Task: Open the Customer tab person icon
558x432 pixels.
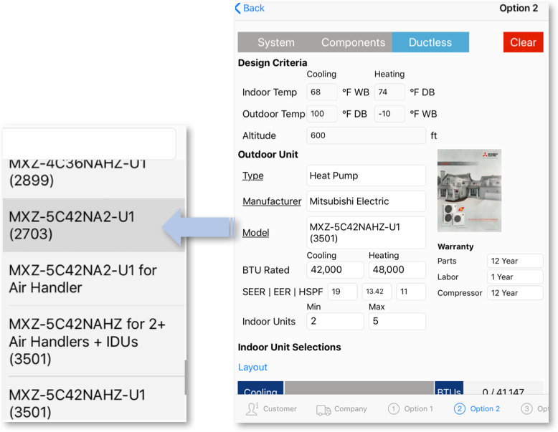Action: (252, 409)
